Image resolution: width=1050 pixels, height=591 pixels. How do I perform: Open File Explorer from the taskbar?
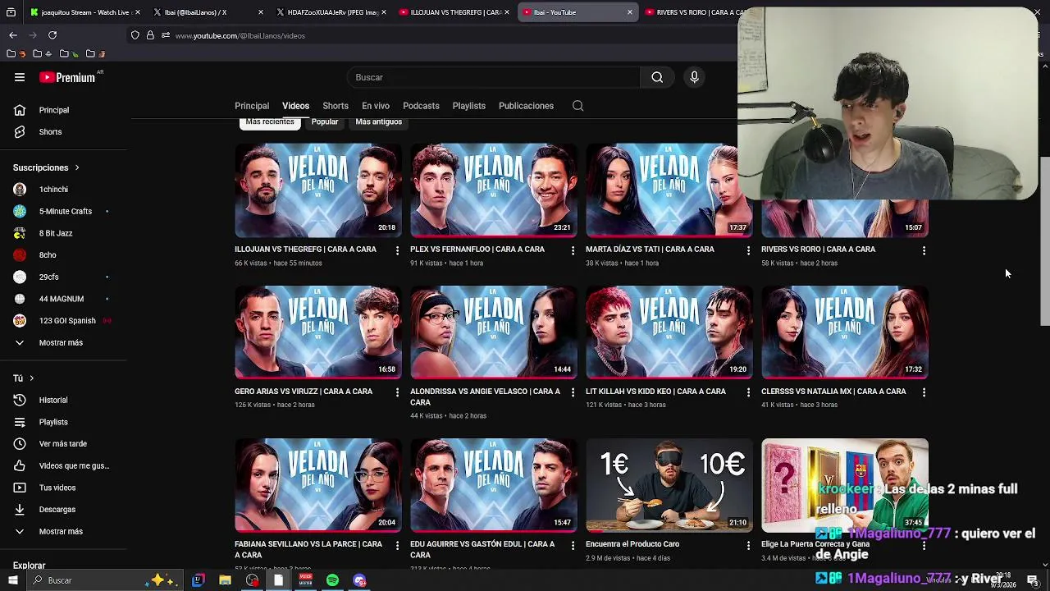[225, 580]
